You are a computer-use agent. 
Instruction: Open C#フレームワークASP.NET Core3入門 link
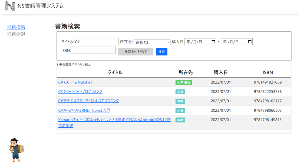point(84,110)
